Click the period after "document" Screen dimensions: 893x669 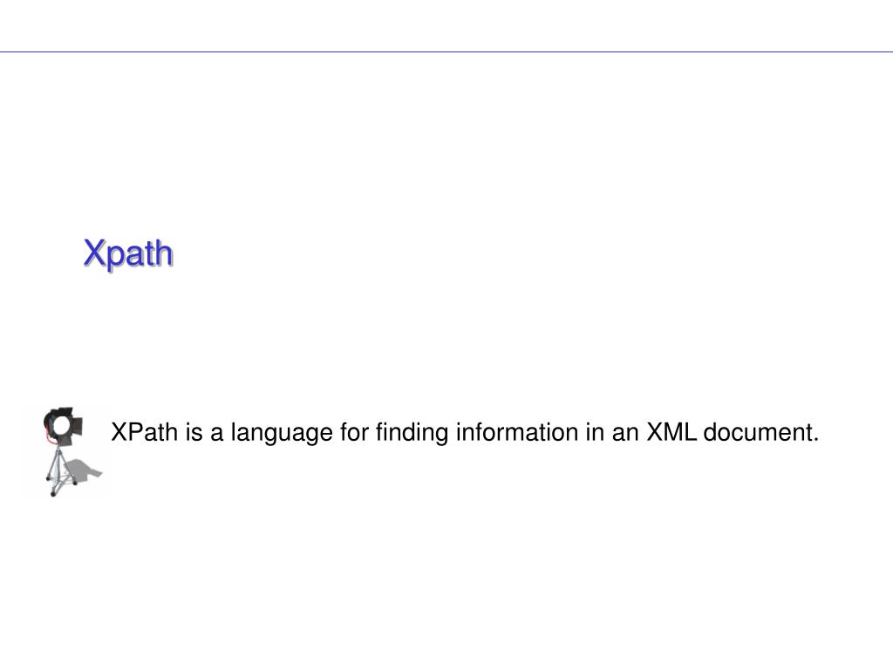coord(815,440)
